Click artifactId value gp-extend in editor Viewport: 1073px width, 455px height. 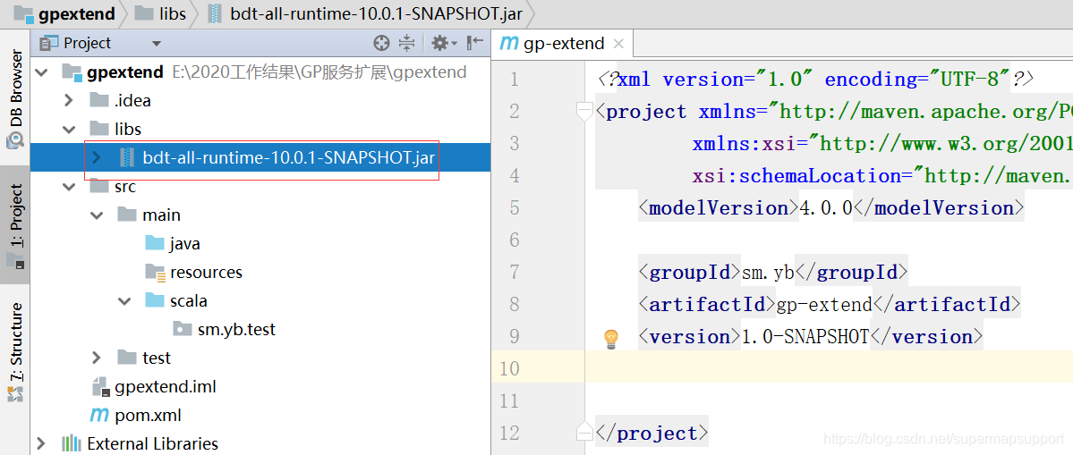pos(824,305)
